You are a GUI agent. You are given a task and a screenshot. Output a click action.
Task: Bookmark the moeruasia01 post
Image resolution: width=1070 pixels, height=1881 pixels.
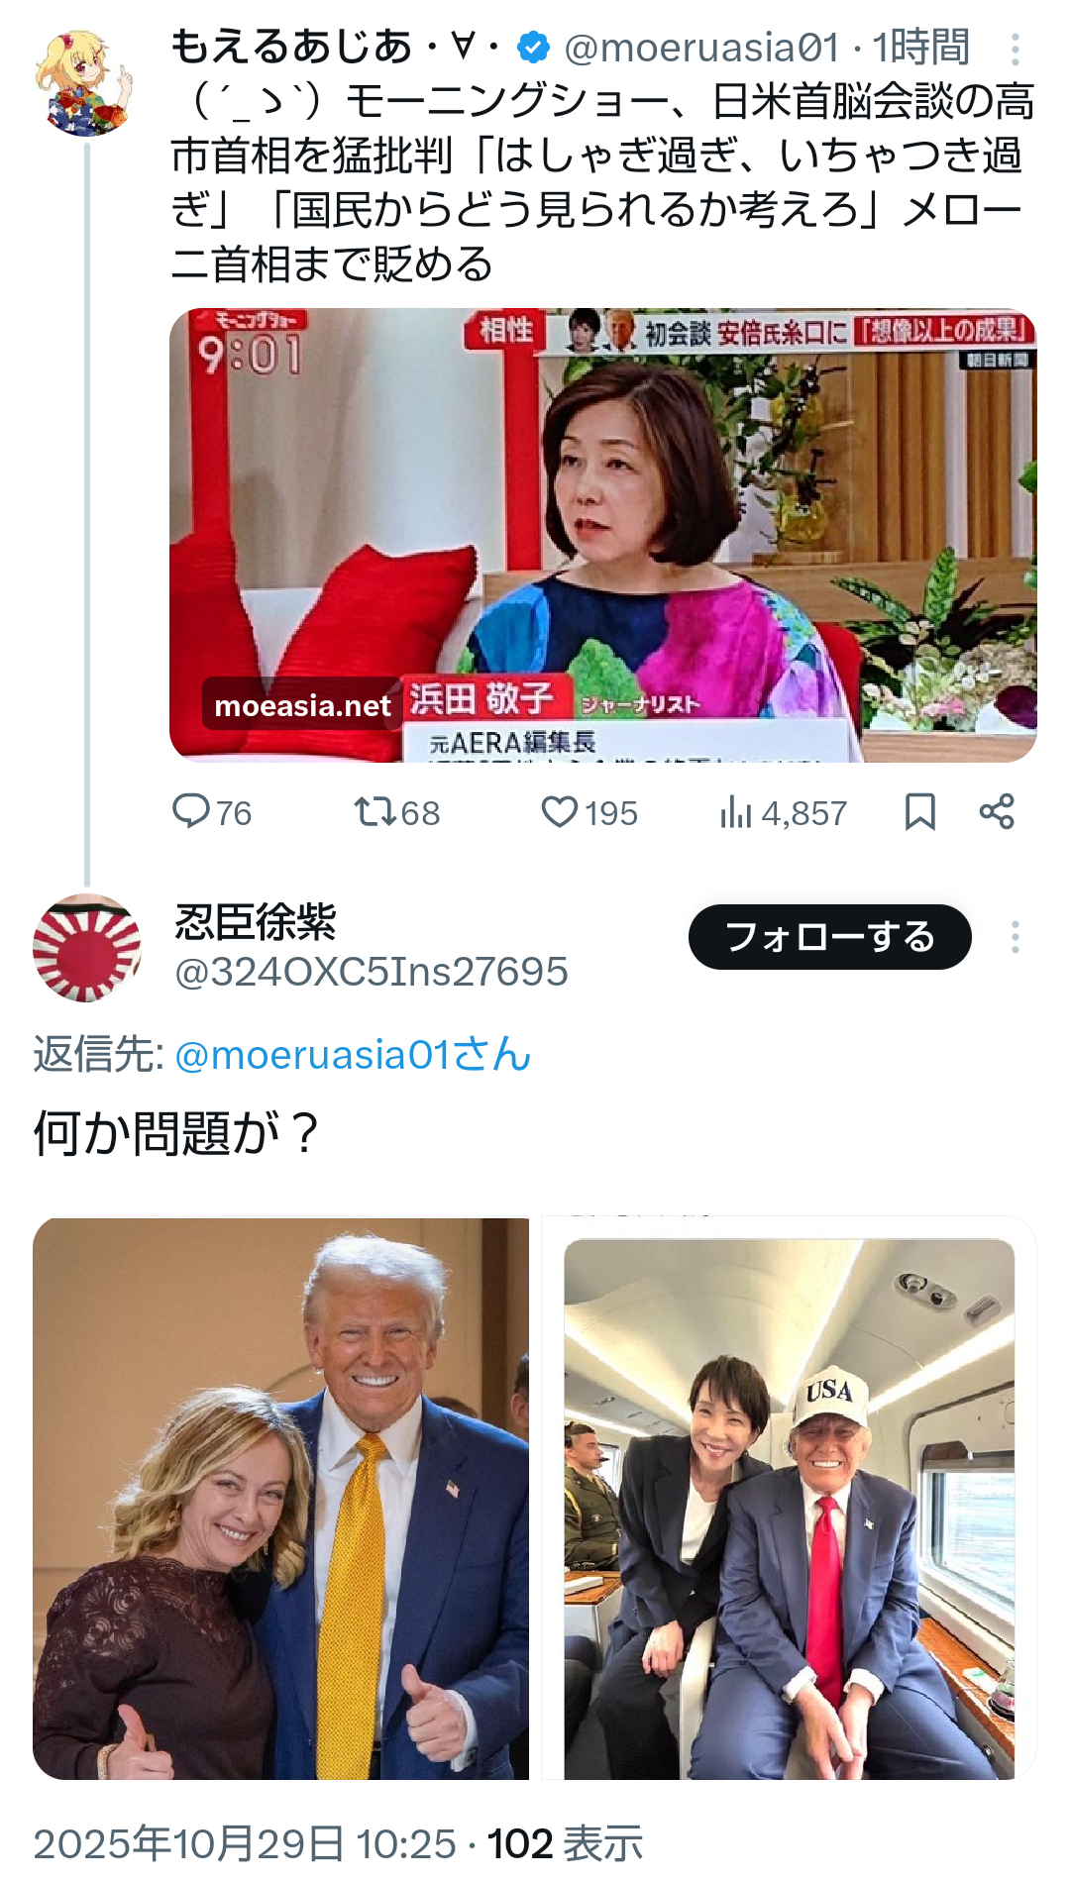point(920,812)
